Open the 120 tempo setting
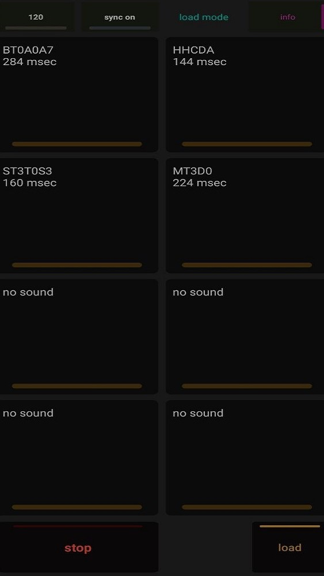This screenshot has width=324, height=576. pos(36,17)
